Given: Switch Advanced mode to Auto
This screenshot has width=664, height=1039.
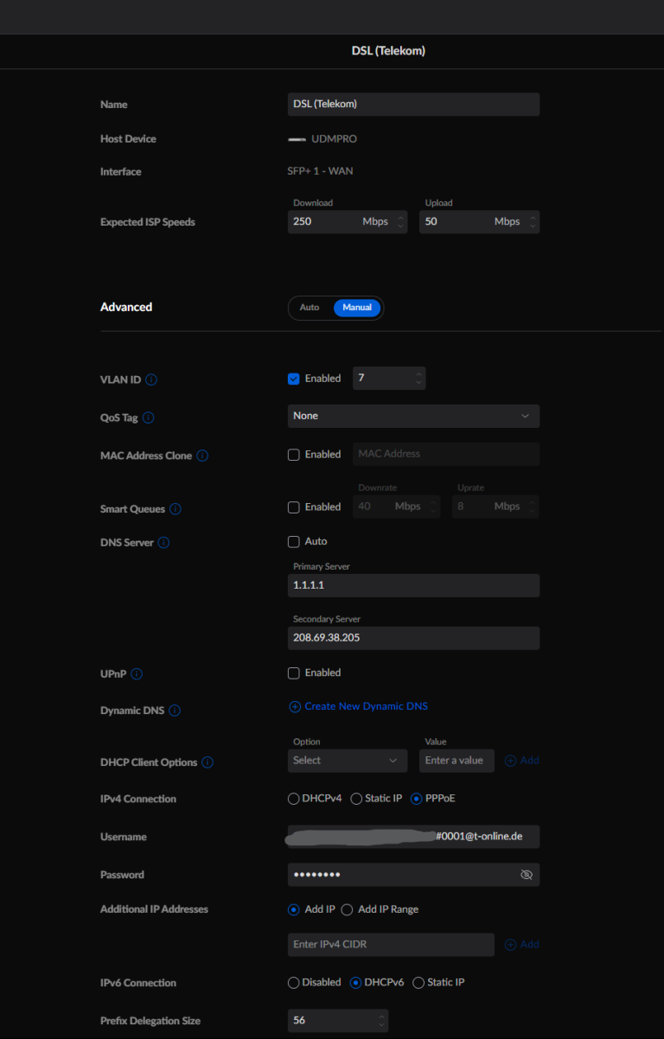Looking at the screenshot, I should [x=310, y=308].
